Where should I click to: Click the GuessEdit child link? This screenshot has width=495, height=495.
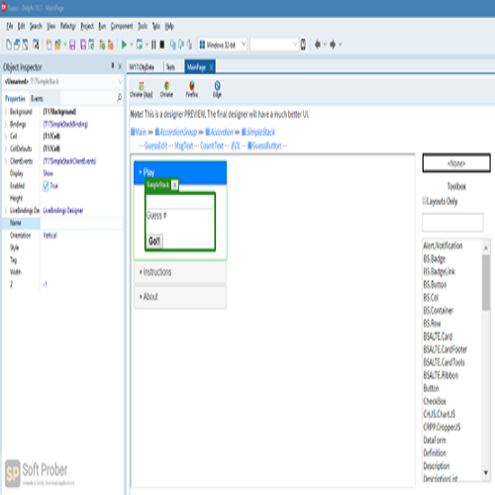156,146
